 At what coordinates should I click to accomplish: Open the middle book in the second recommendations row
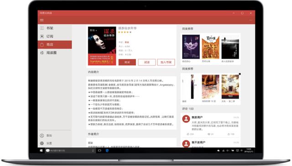210,87
